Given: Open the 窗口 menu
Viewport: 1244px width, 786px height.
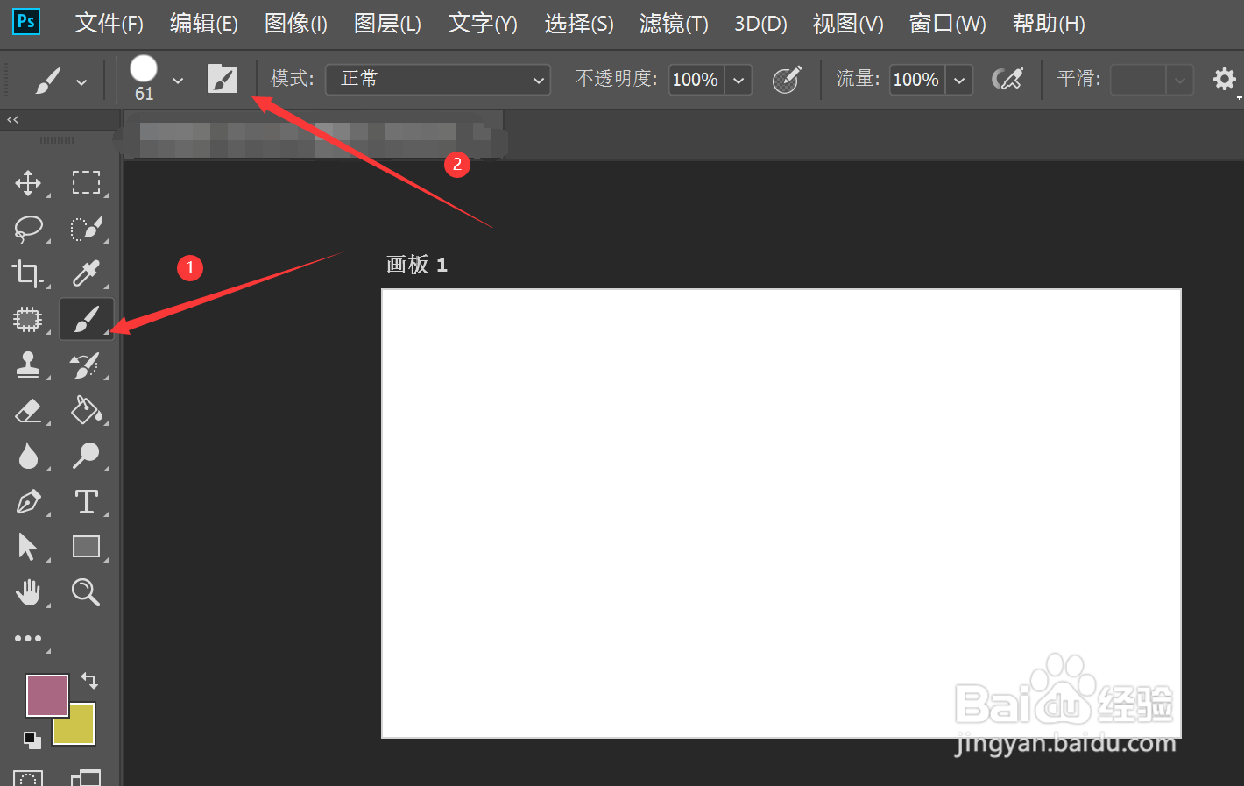Looking at the screenshot, I should [x=947, y=24].
